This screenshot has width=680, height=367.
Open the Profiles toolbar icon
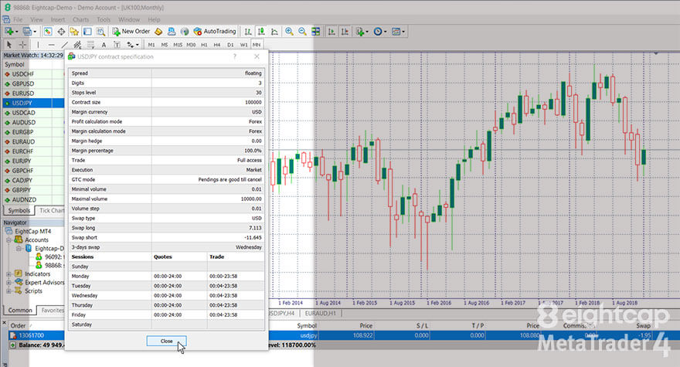[x=27, y=31]
